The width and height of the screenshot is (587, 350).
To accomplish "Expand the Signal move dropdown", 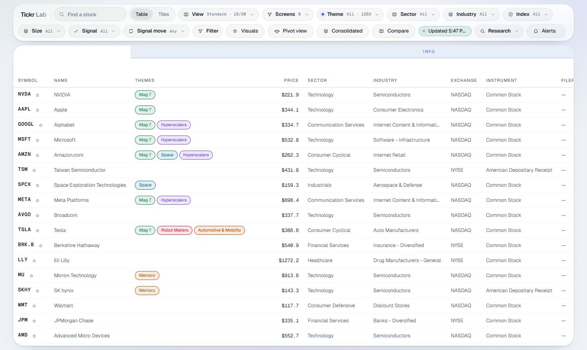I will [x=157, y=31].
